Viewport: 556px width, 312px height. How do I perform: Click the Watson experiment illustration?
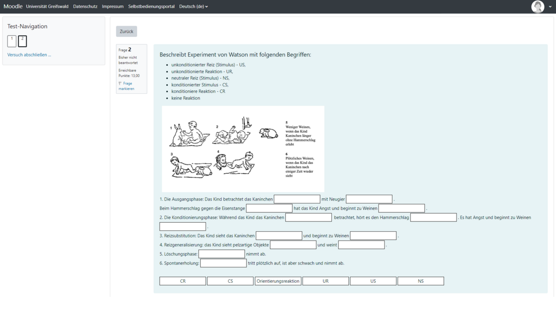pyautogui.click(x=243, y=148)
